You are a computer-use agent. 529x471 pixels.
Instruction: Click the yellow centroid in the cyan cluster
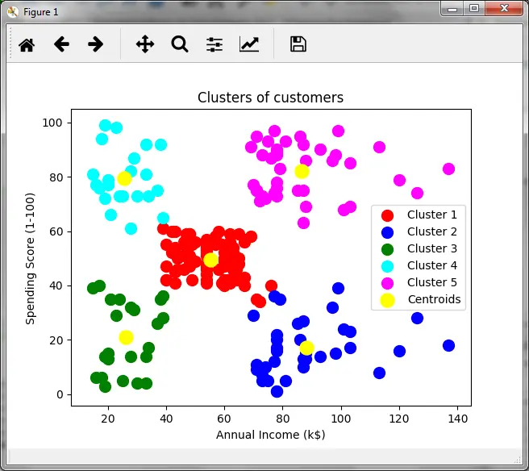pos(124,178)
